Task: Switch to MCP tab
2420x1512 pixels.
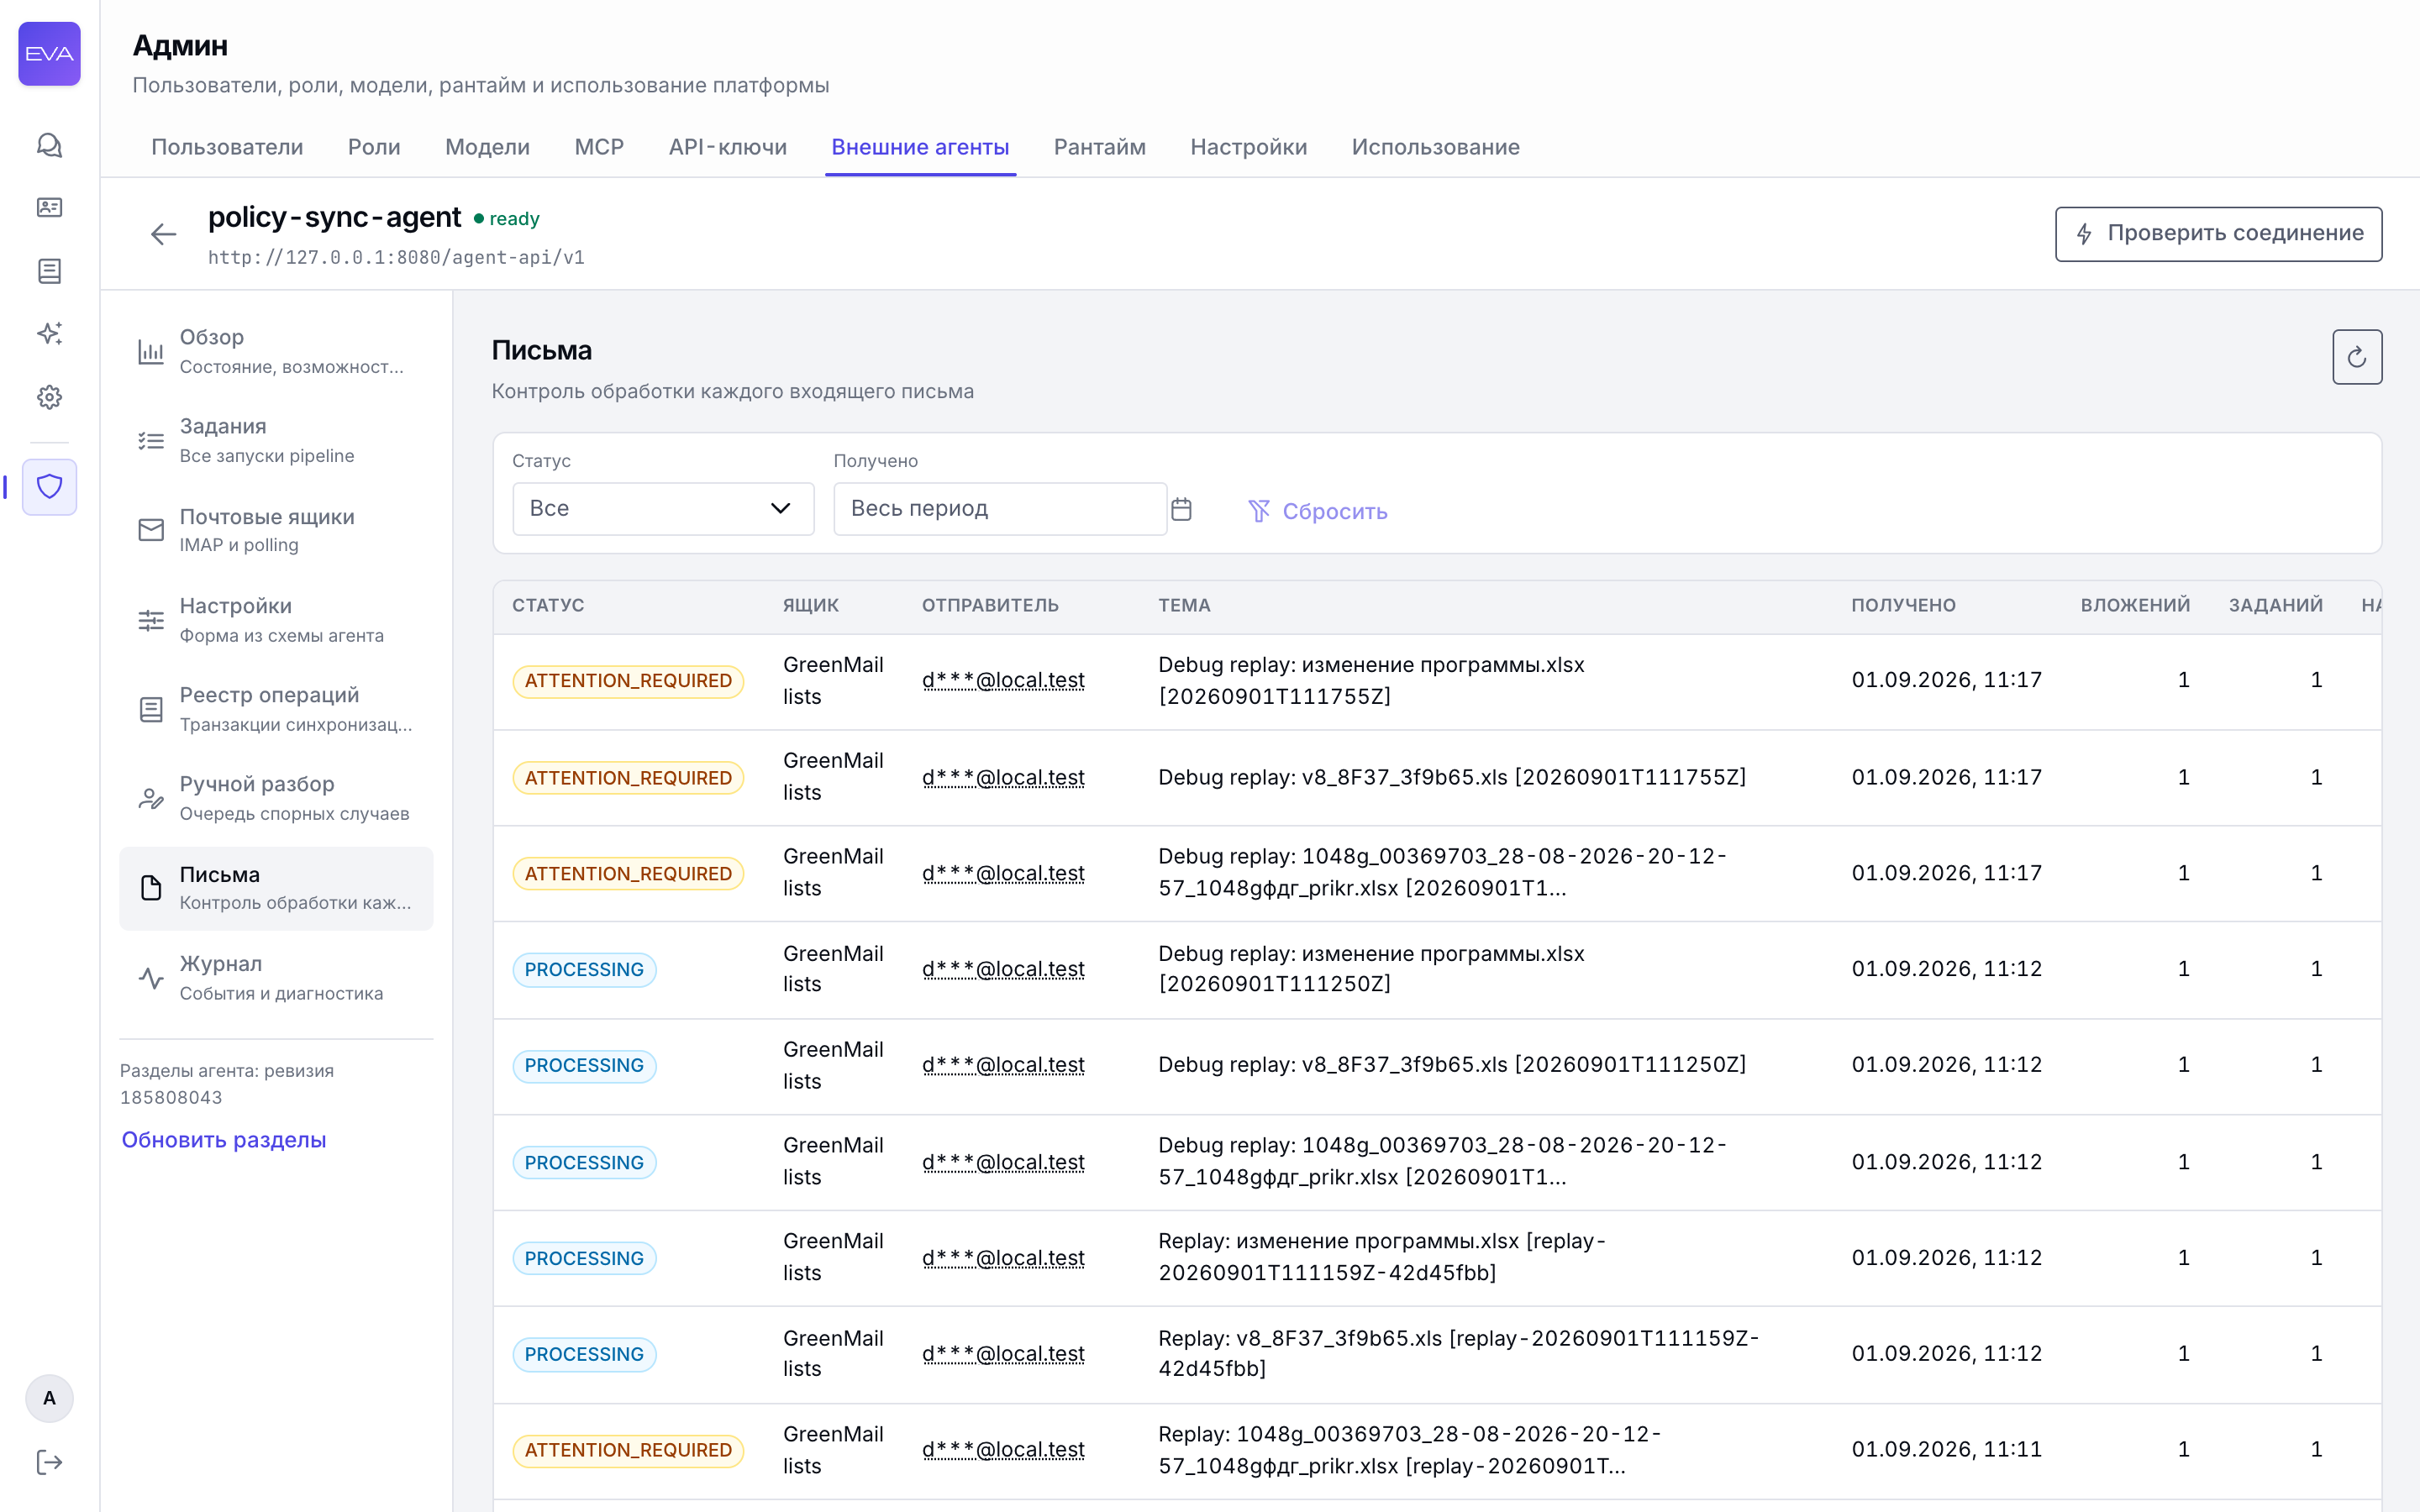Action: pos(599,147)
